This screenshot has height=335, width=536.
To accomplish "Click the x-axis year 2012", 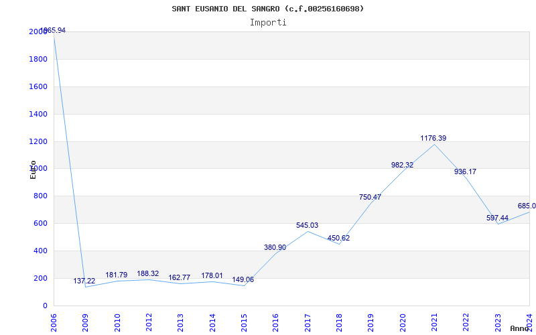I will tap(149, 322).
